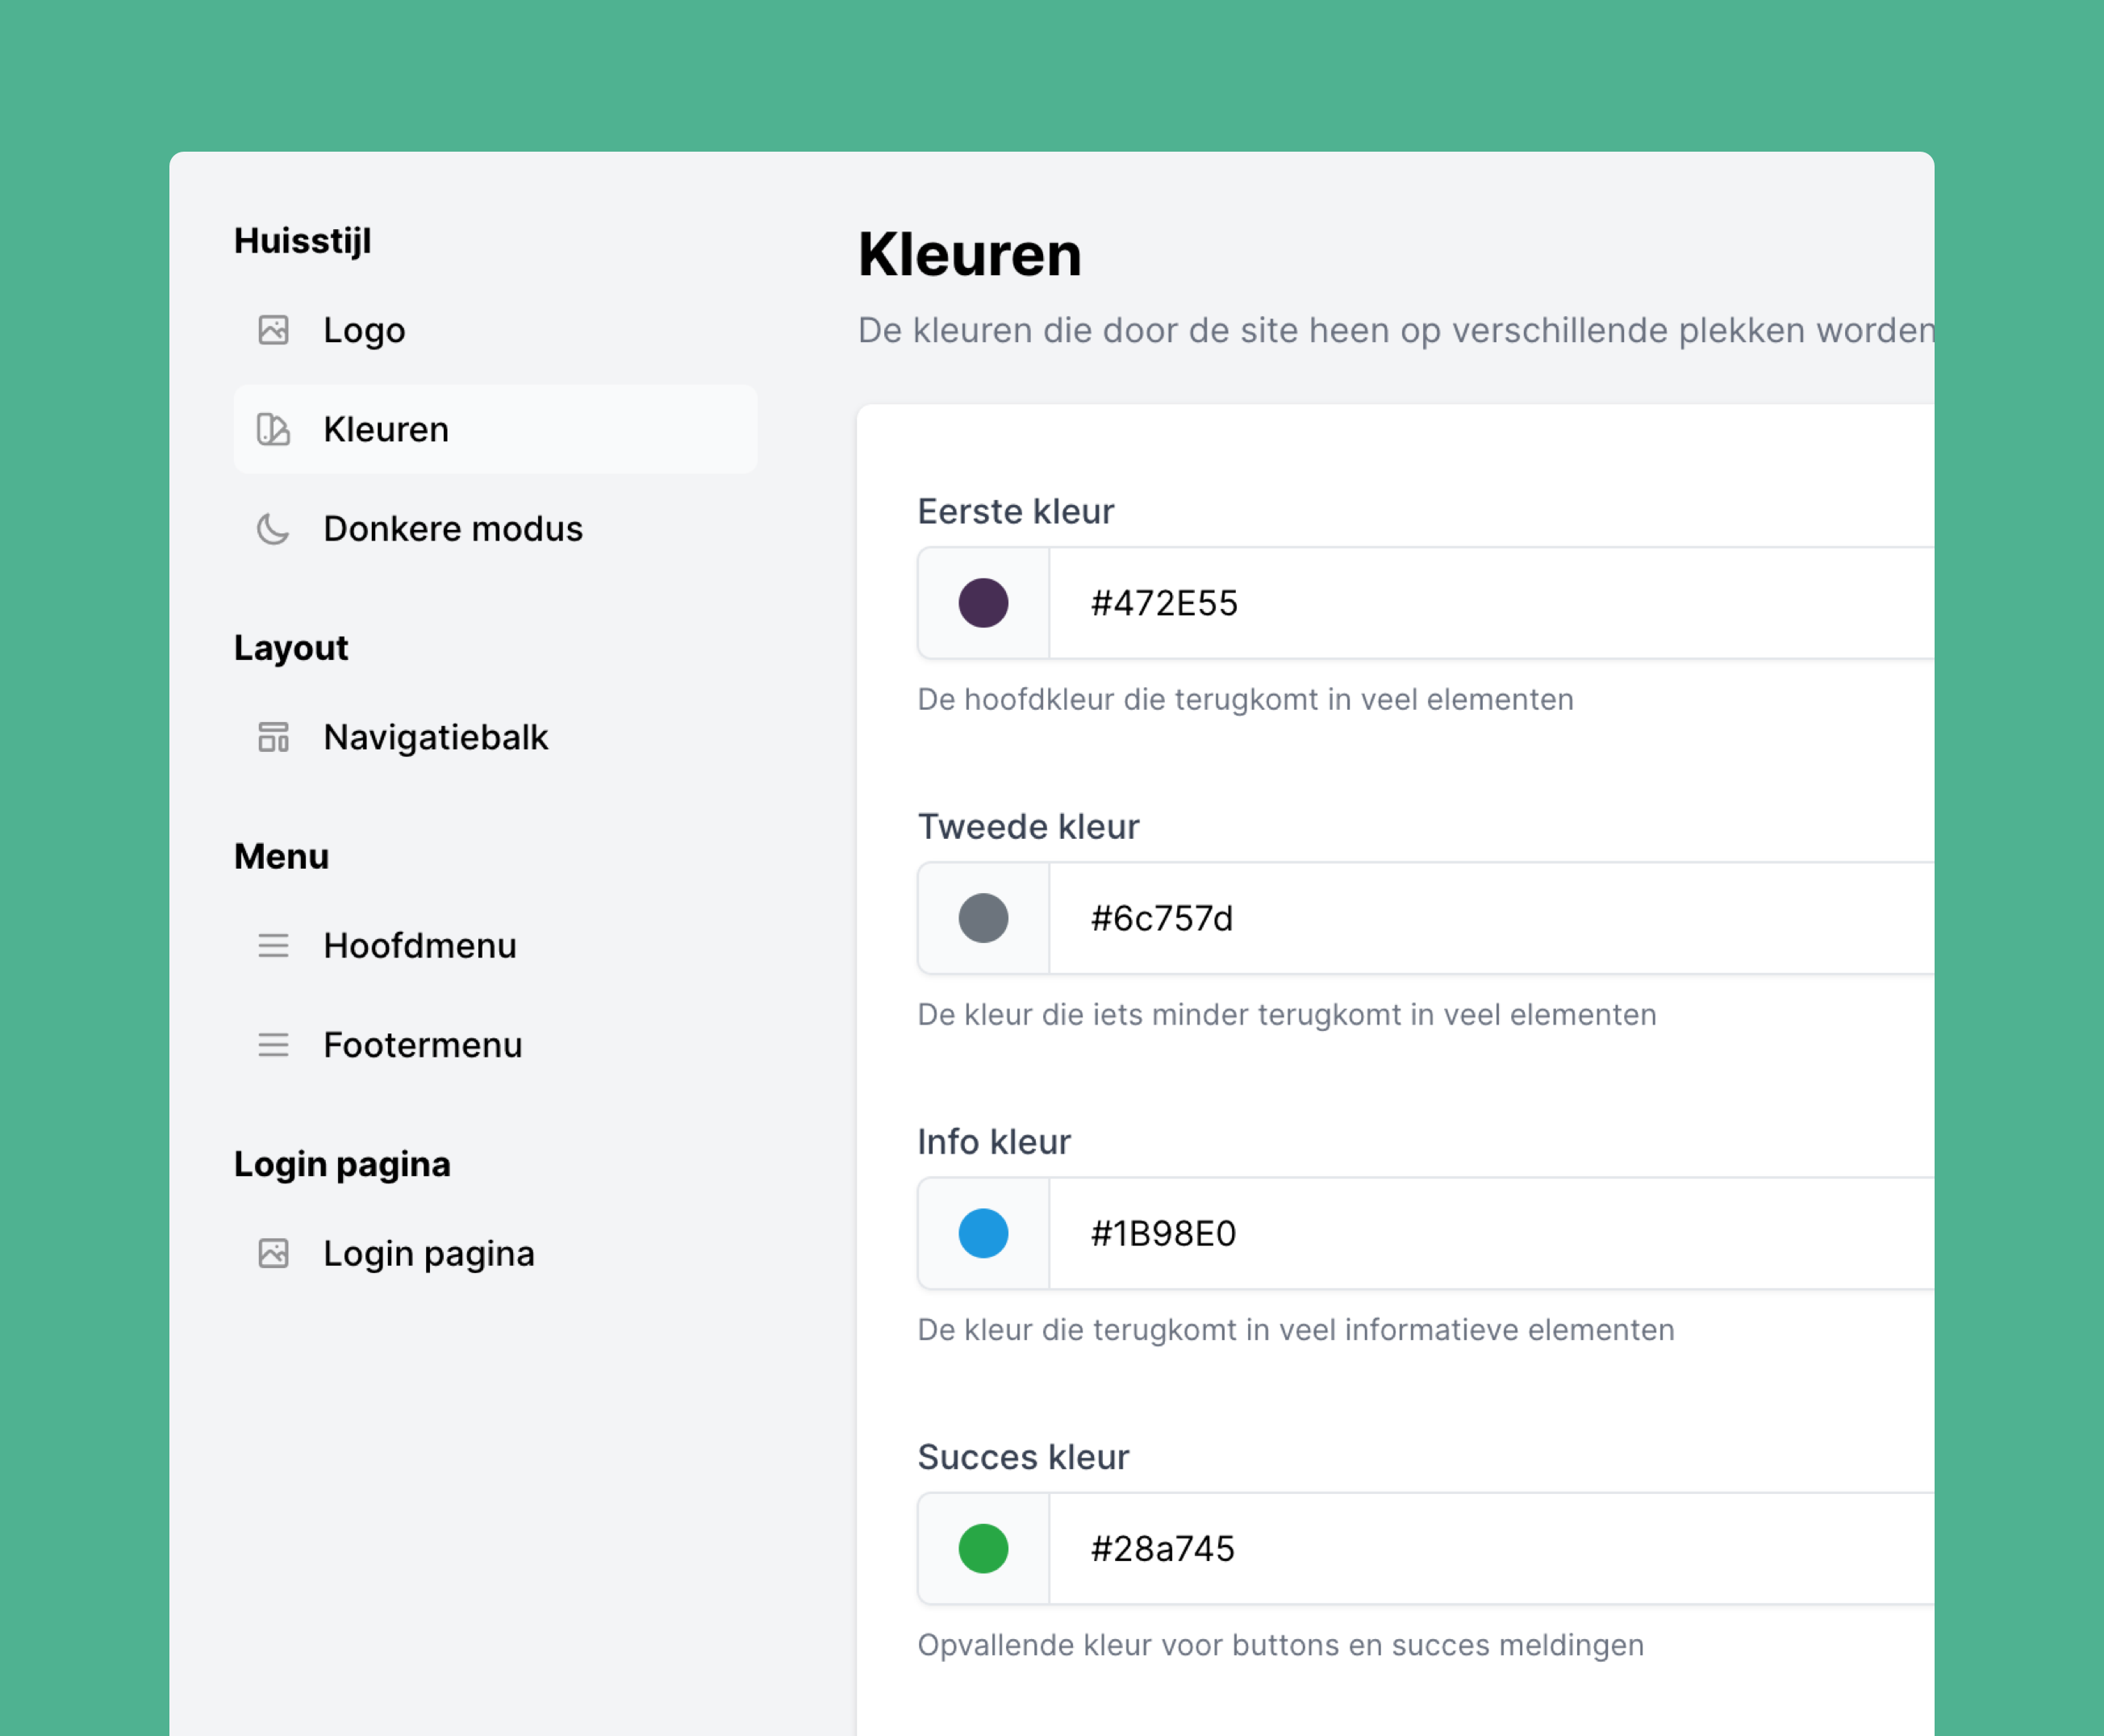Image resolution: width=2104 pixels, height=1736 pixels.
Task: Open the Login pagina menu item
Action: coord(428,1253)
